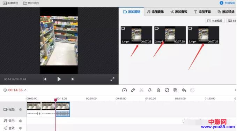Click the 音乐 track label

coord(9,121)
